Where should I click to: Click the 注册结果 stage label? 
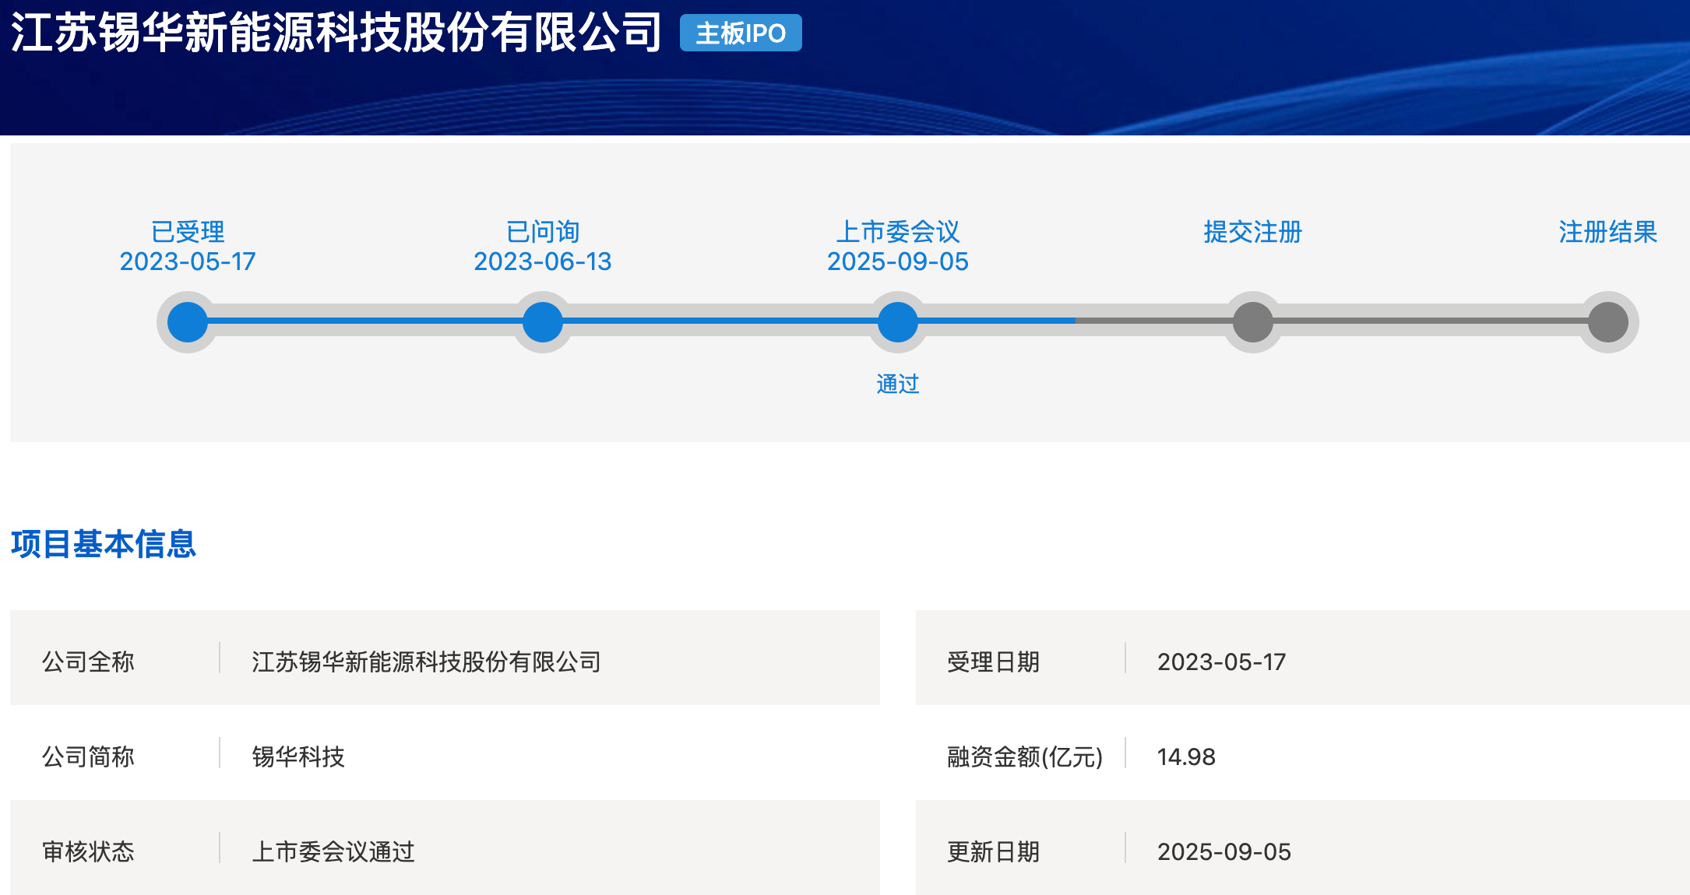[1608, 231]
